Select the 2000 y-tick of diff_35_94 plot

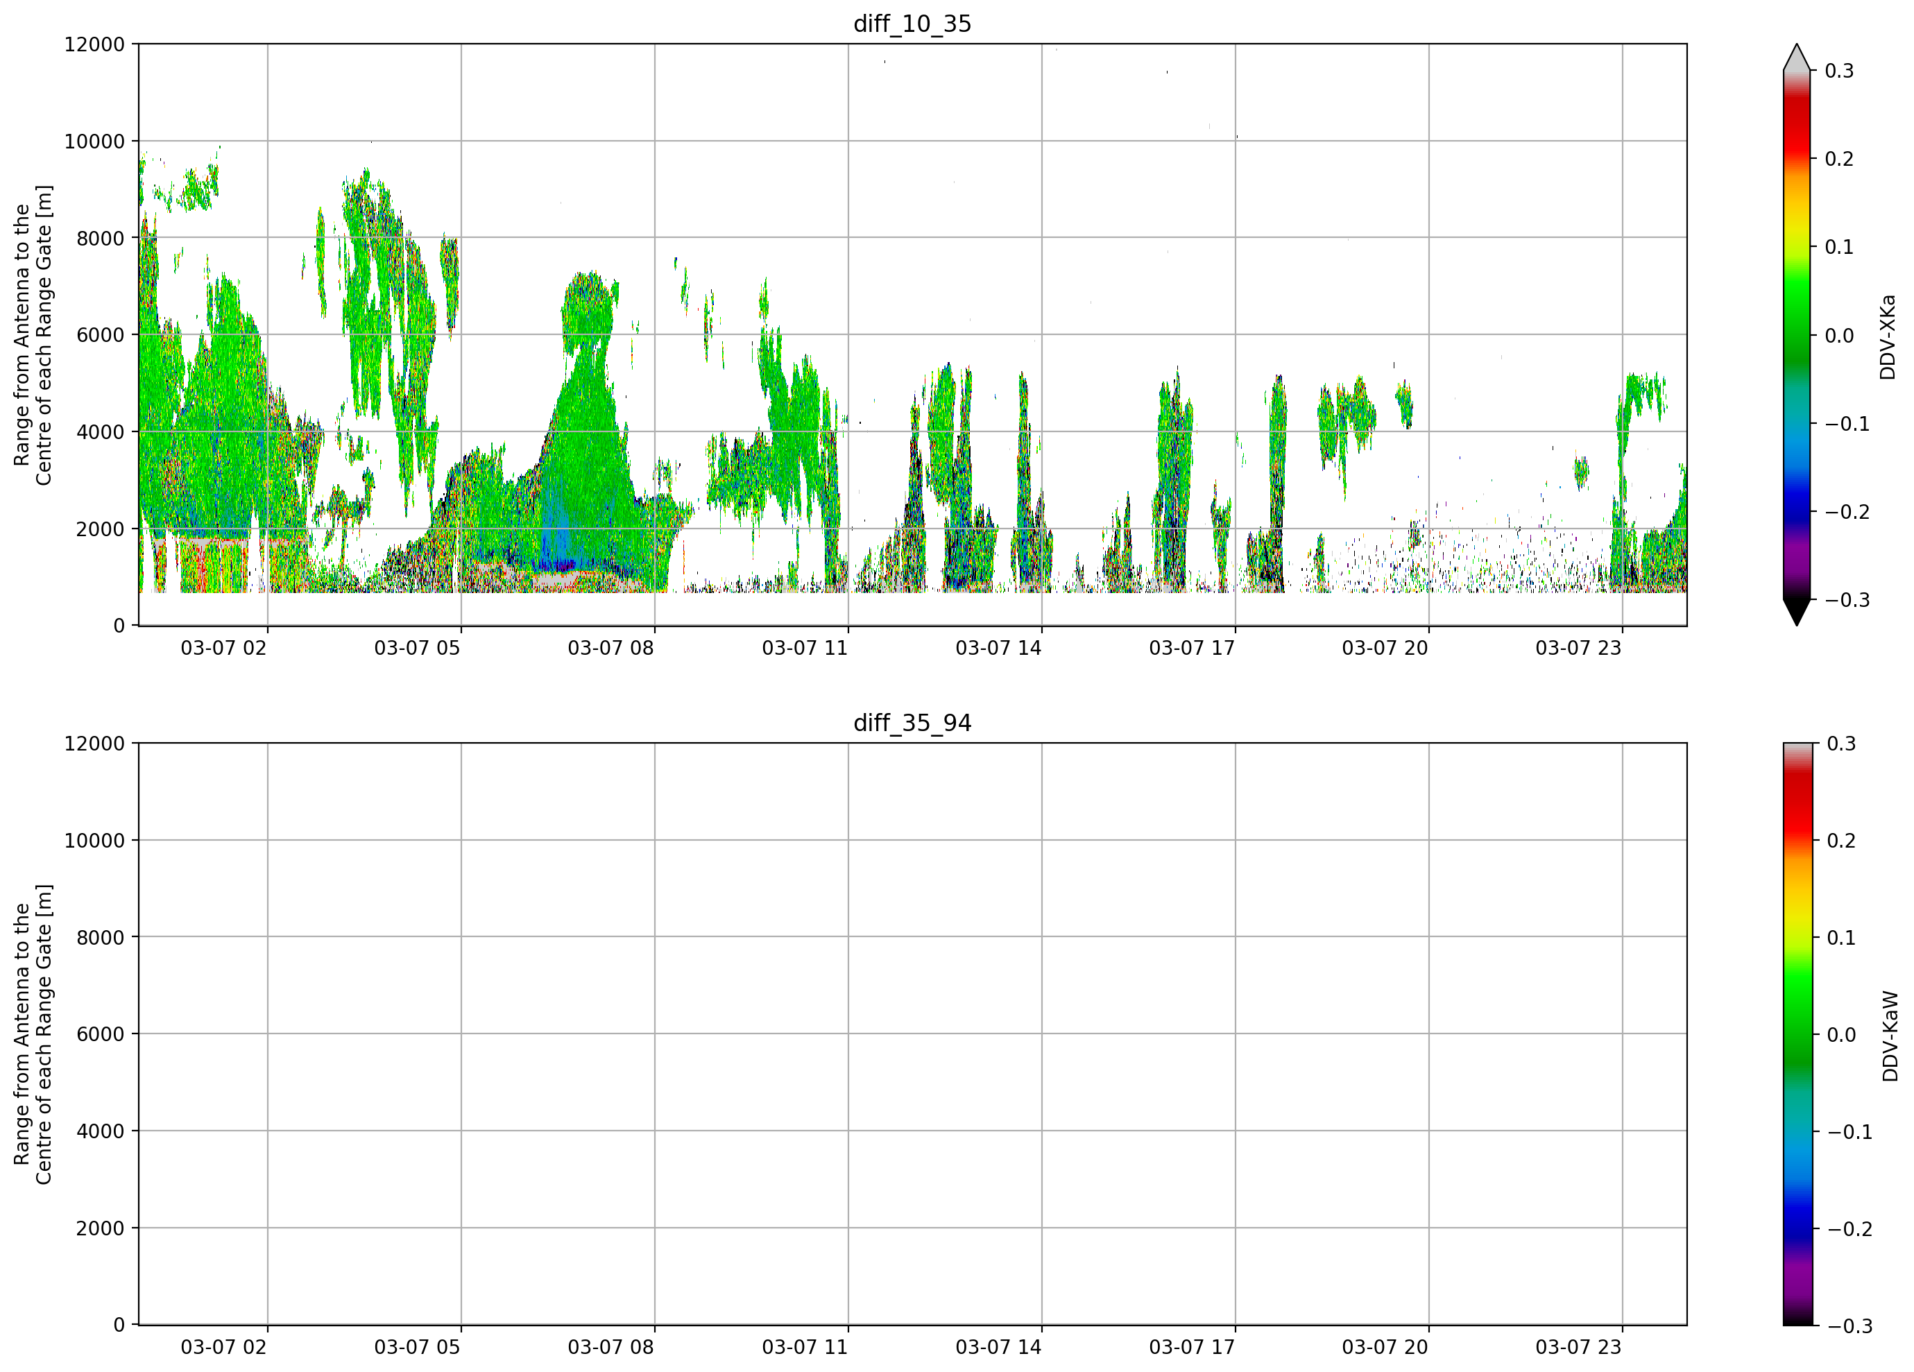pyautogui.click(x=101, y=1228)
